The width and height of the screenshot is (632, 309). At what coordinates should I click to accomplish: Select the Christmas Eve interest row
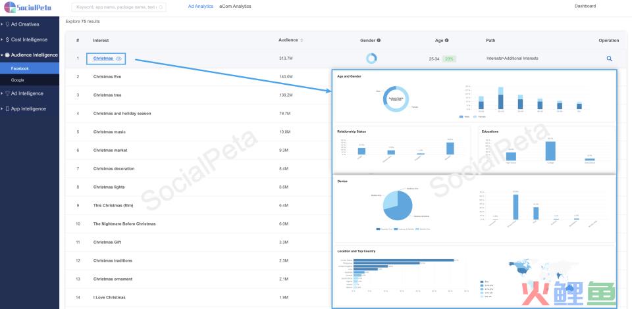[x=107, y=76]
